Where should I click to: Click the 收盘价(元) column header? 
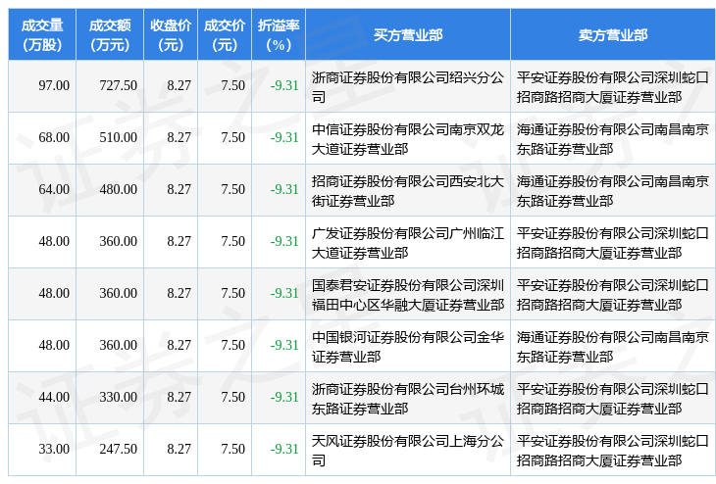[171, 34]
